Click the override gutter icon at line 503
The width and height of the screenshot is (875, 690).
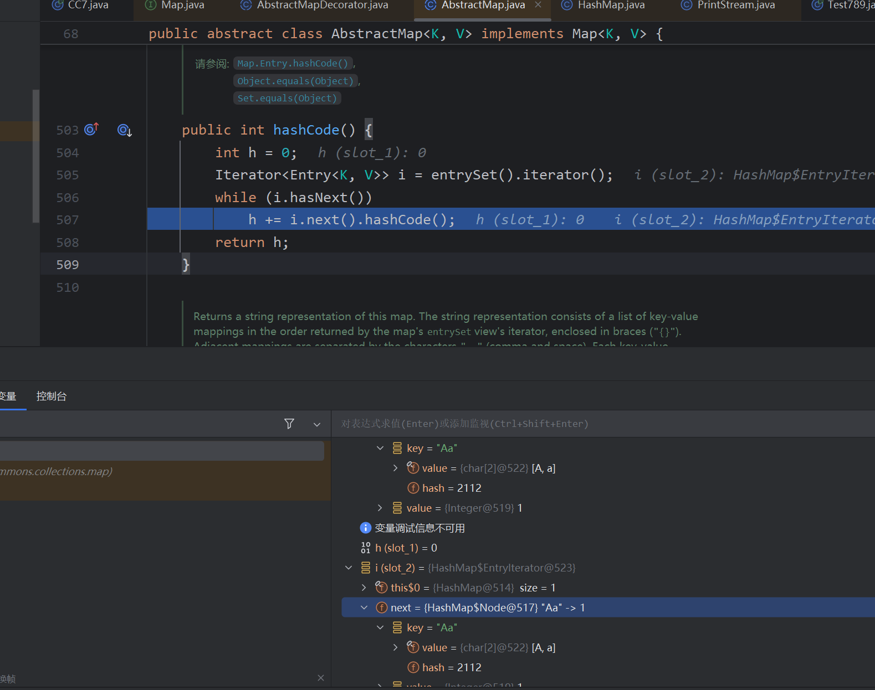[x=91, y=130]
